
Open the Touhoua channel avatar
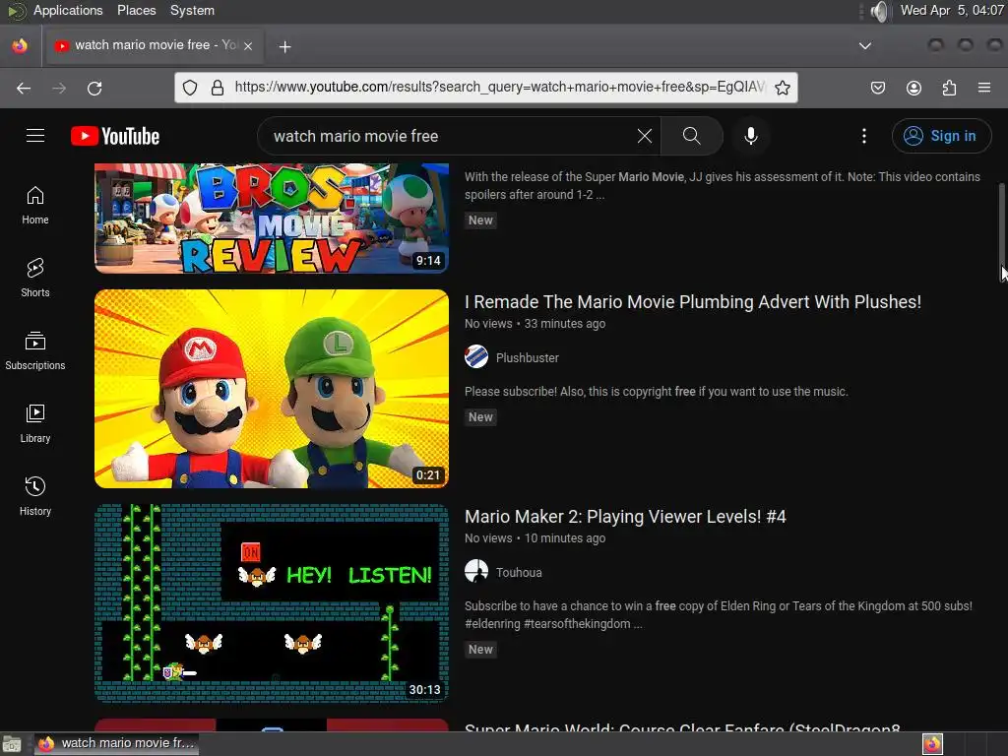pyautogui.click(x=476, y=572)
